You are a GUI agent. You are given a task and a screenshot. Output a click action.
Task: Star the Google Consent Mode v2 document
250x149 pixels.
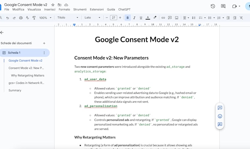tap(53, 5)
